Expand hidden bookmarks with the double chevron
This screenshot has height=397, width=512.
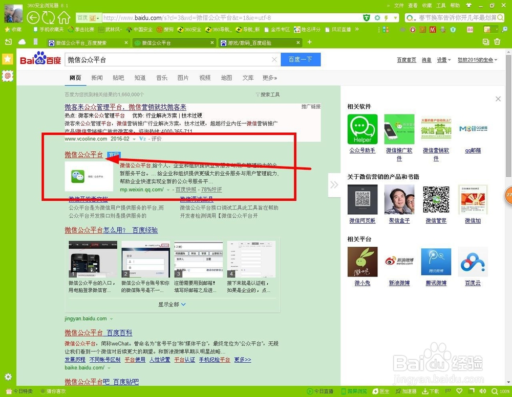coord(357,29)
